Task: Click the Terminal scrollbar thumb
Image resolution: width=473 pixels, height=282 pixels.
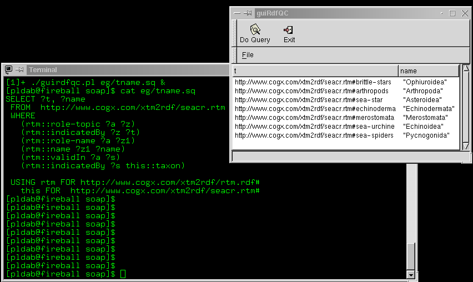Action: pos(411,256)
